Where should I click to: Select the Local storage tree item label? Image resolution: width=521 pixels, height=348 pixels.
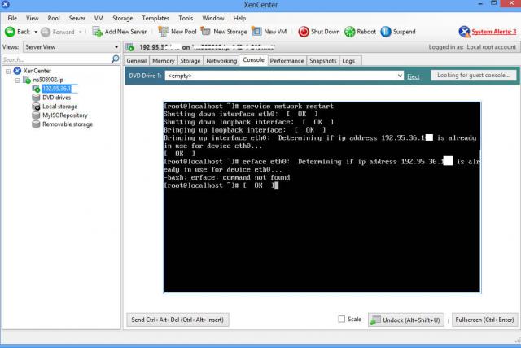click(x=59, y=107)
